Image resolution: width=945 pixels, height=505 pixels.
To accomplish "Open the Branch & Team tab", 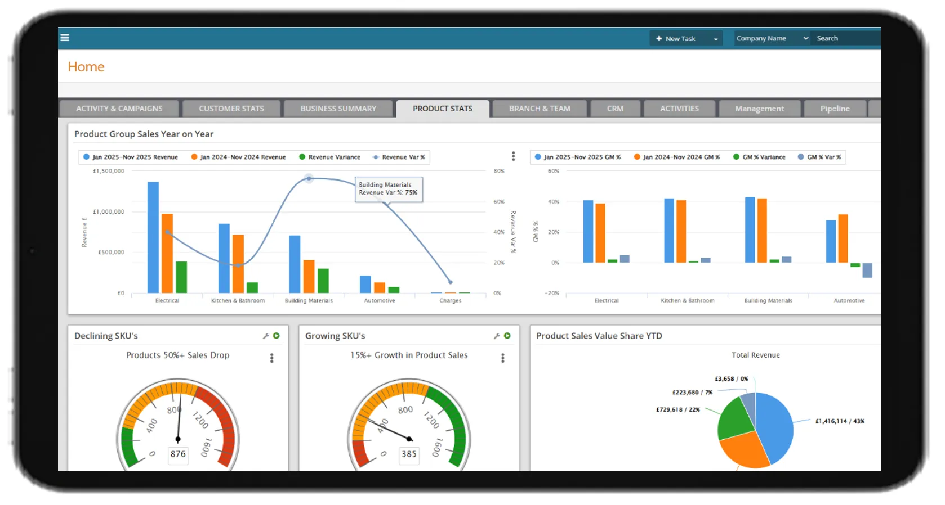I will [540, 109].
